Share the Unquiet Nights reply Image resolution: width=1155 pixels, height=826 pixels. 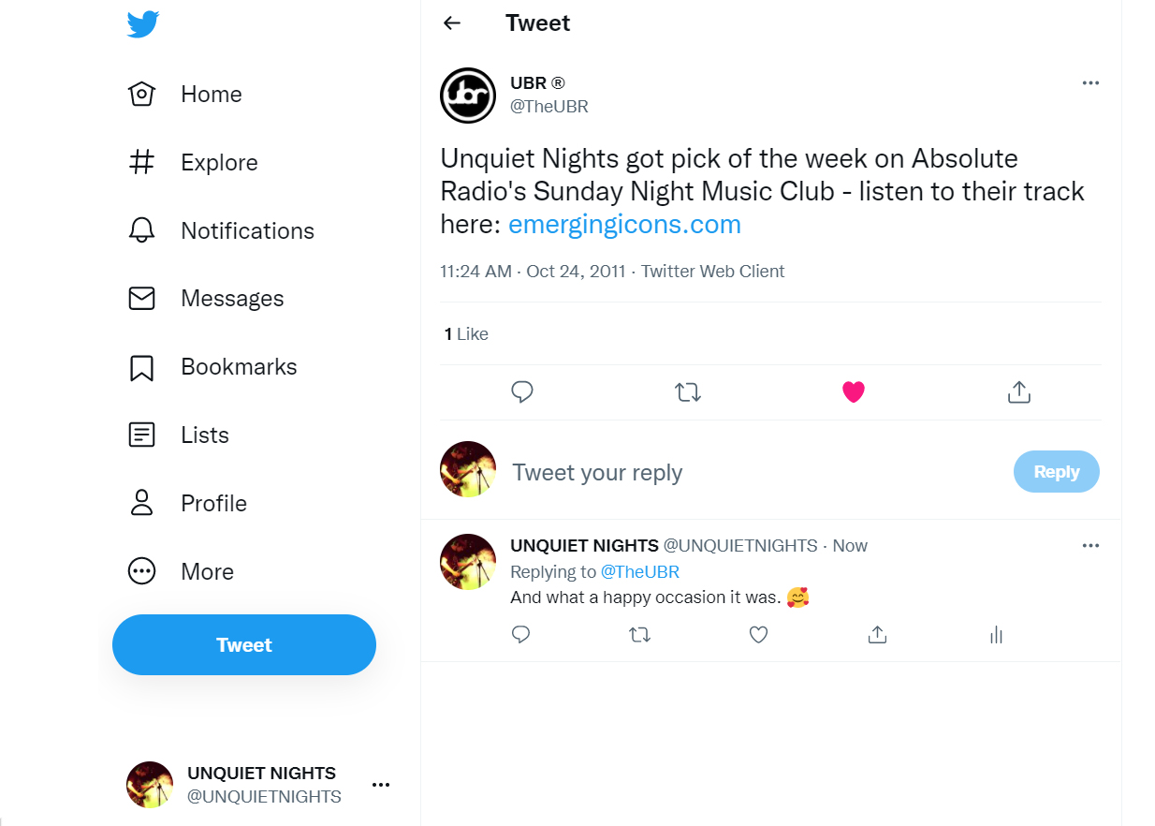[877, 635]
